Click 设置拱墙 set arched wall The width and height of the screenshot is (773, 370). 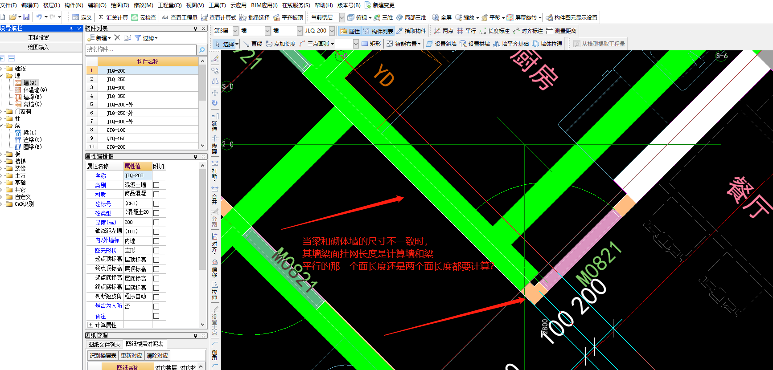(x=475, y=44)
